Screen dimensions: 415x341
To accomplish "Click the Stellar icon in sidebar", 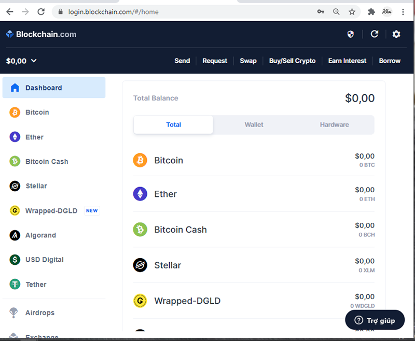I will [15, 186].
